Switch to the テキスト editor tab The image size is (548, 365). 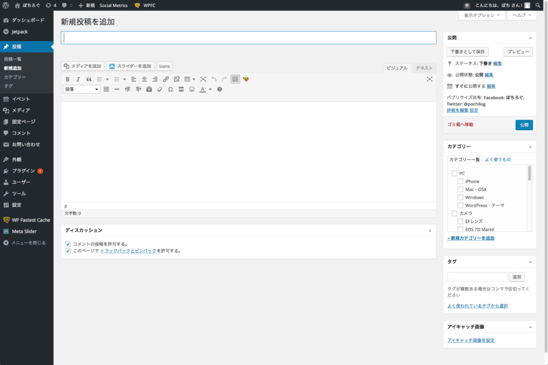[x=424, y=68]
